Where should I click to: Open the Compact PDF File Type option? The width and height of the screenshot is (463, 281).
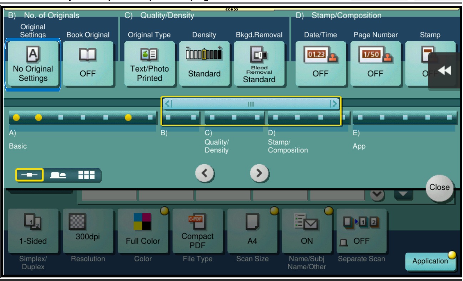point(198,231)
